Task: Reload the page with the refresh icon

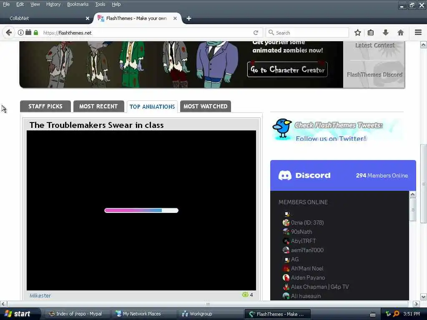Action: pyautogui.click(x=256, y=32)
